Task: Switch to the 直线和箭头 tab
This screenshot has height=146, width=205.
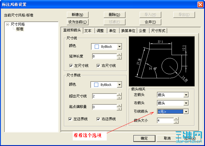Action: point(72,30)
